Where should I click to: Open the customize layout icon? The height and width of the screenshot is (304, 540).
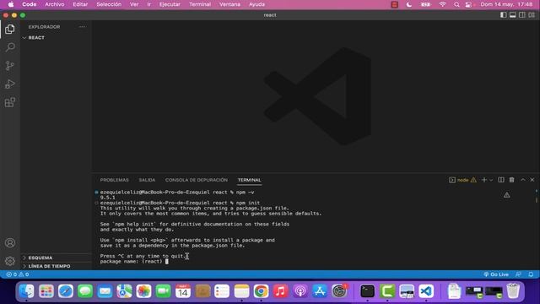coord(532,15)
